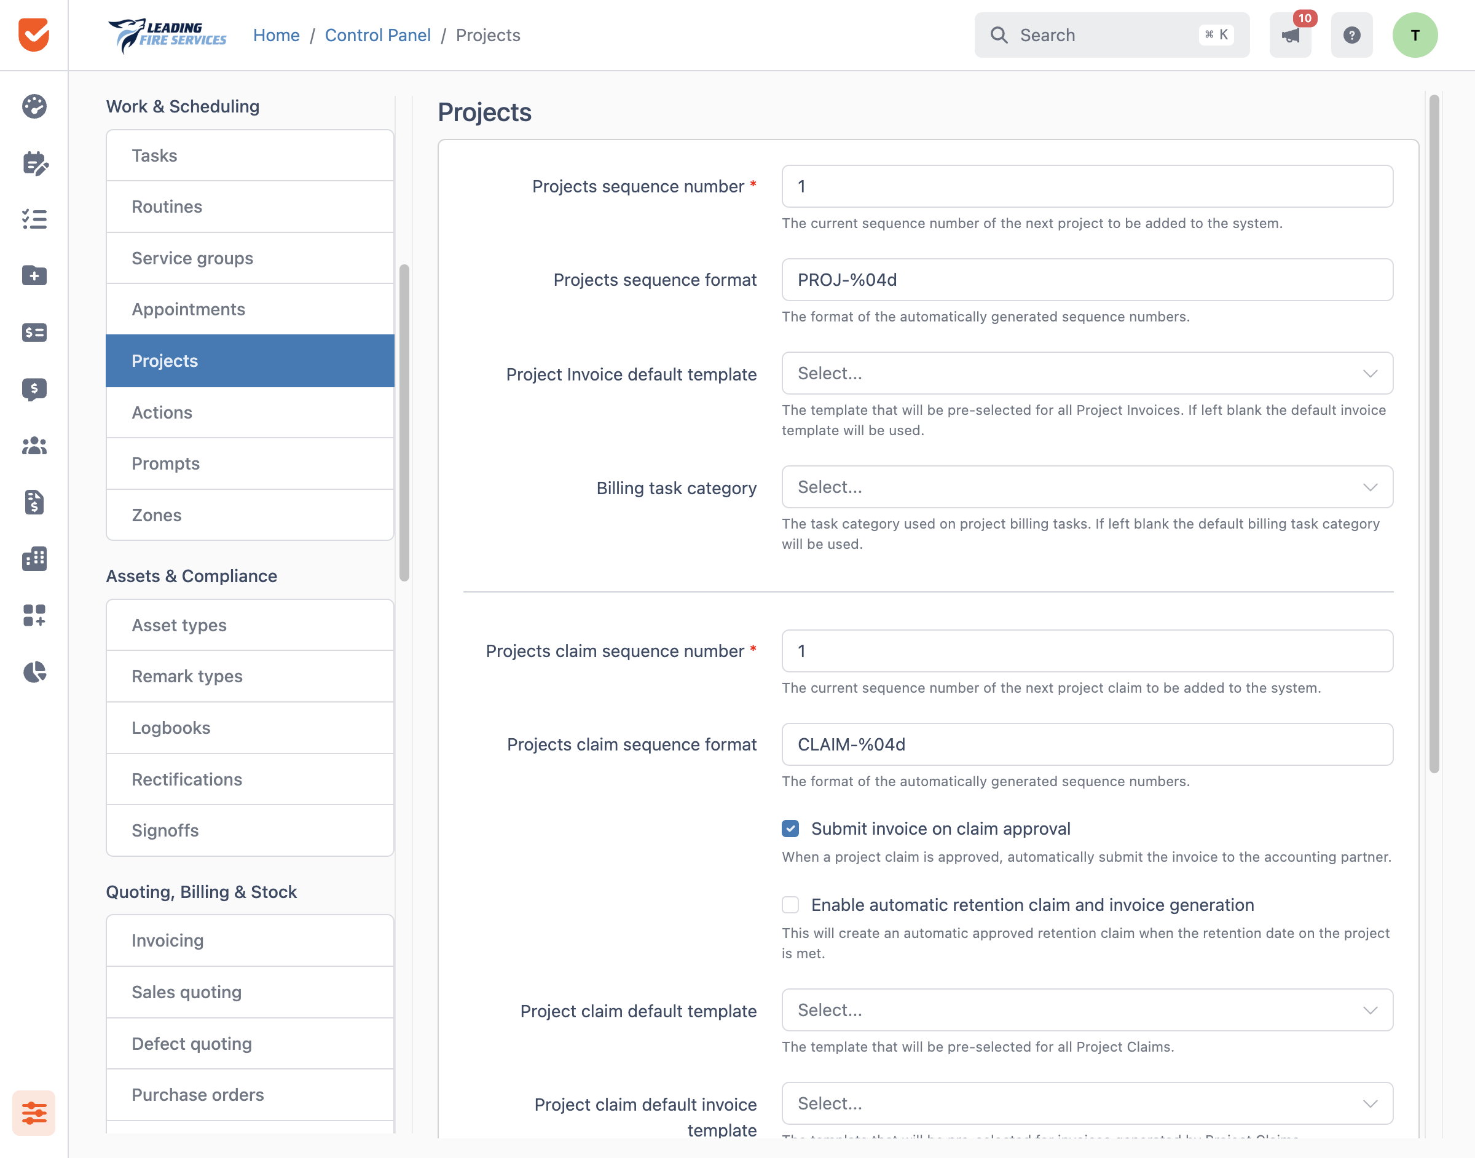Open Defect quoting settings link
1475x1158 pixels.
pyautogui.click(x=250, y=1044)
